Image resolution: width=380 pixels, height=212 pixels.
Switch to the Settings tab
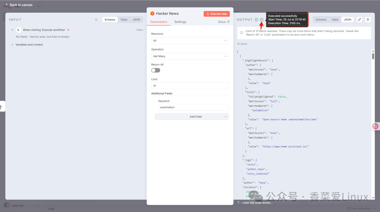(x=180, y=22)
